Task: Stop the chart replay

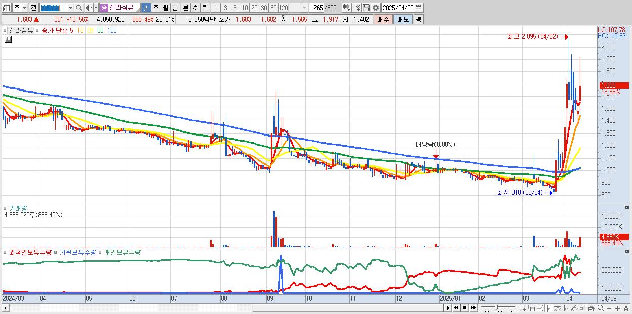Action: click(x=465, y=308)
